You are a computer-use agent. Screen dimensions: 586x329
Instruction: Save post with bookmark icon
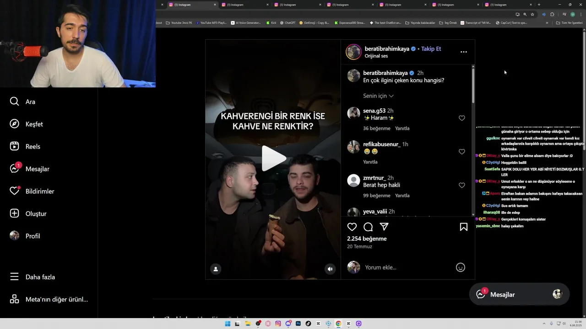(x=464, y=227)
